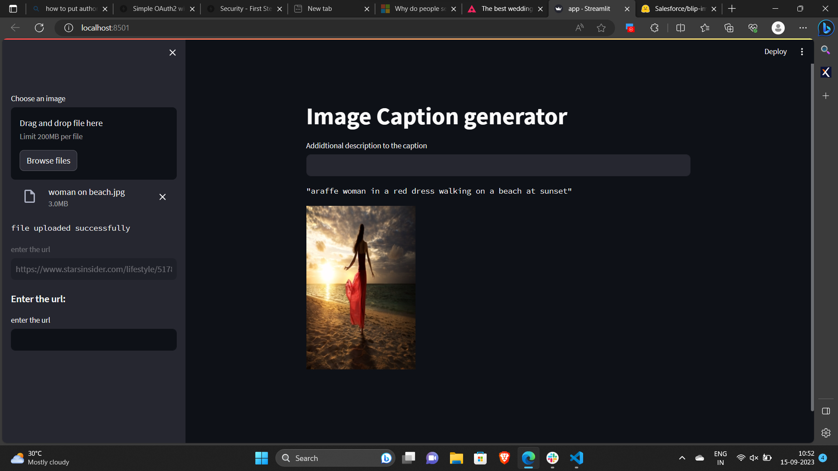838x471 pixels.
Task: Refresh the localhost page
Action: click(x=39, y=28)
